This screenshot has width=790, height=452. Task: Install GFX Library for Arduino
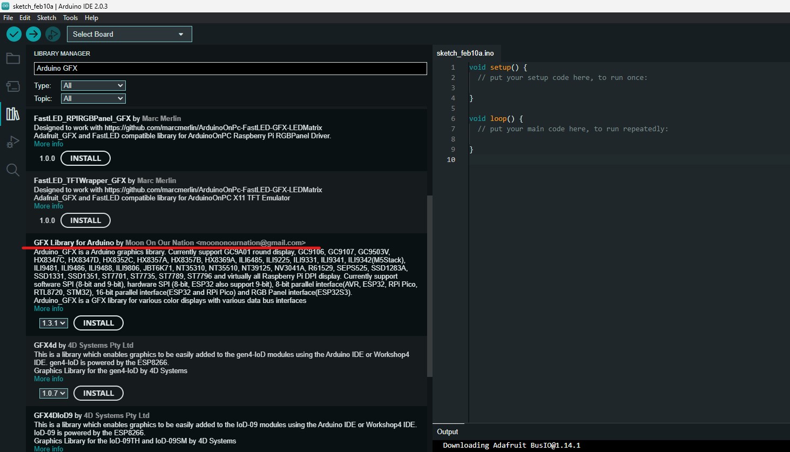click(98, 323)
